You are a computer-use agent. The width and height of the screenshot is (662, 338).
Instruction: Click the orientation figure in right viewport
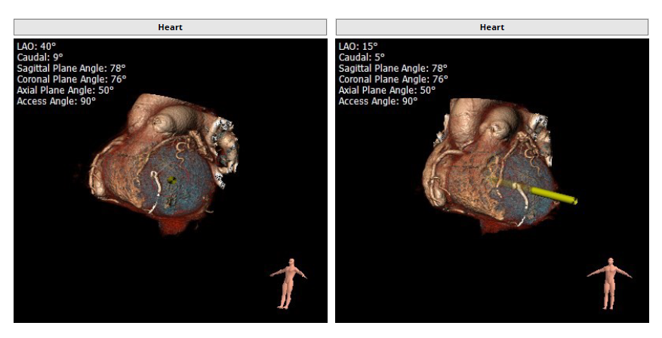610,283
